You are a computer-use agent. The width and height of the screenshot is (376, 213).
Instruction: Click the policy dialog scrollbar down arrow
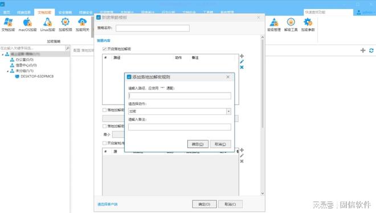[262, 193]
